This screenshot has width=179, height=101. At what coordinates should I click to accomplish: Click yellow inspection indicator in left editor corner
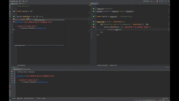click(x=89, y=5)
